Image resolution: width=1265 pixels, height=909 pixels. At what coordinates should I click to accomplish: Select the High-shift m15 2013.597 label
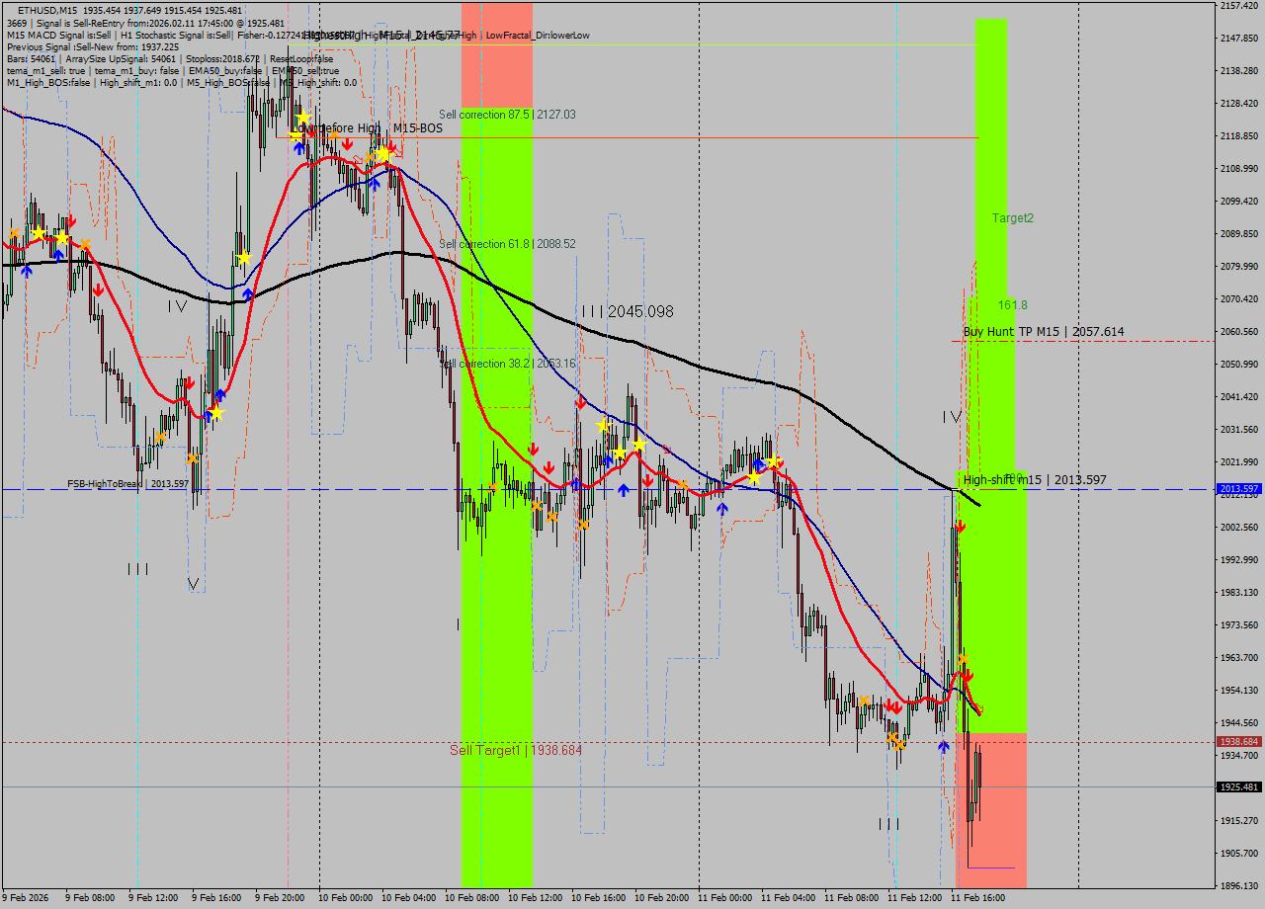1035,480
